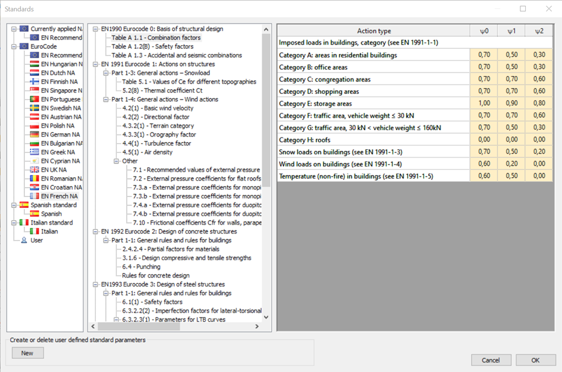Select Table A 1.3 accidental and seismic combinations
Screen dimensions: 562x372
point(177,55)
